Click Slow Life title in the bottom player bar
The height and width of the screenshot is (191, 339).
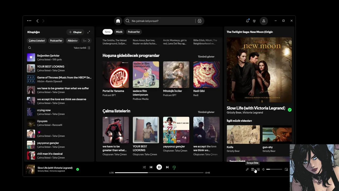point(55,168)
